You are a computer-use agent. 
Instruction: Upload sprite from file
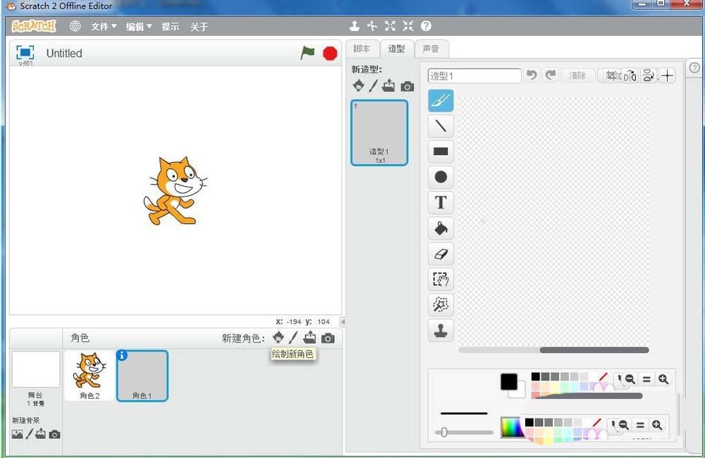pyautogui.click(x=309, y=337)
